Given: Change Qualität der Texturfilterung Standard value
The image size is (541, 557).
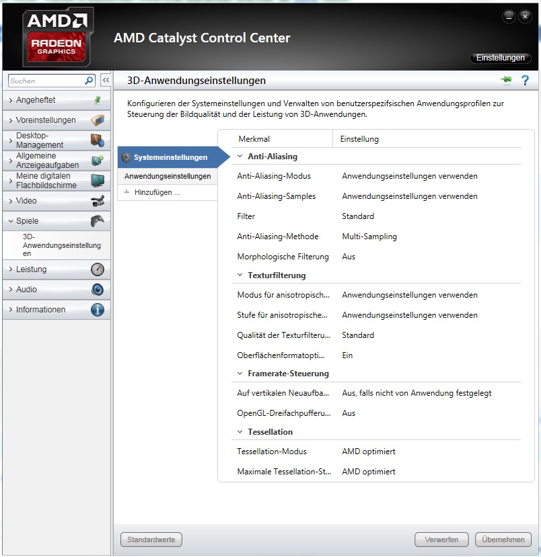Looking at the screenshot, I should [x=358, y=335].
